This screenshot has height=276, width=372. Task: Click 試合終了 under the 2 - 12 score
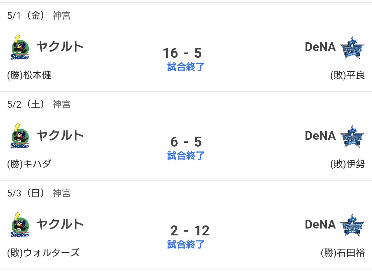pos(186,244)
